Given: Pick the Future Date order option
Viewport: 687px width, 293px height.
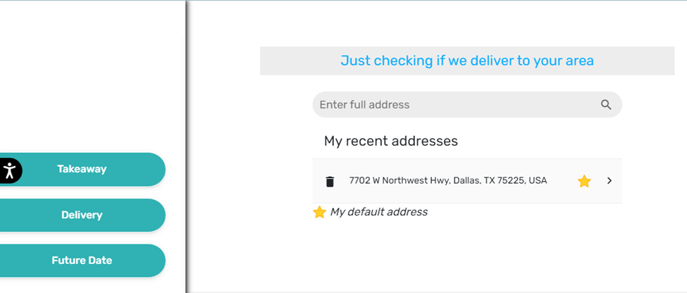Looking at the screenshot, I should 82,261.
